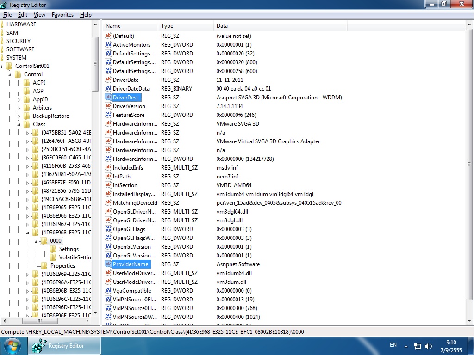Select the AGP key
Image resolution: width=474 pixels, height=355 pixels.
coord(38,91)
